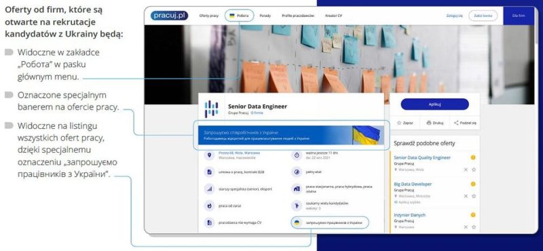Share the offer via Podziel się
The width and height of the screenshot is (543, 251).
[x=465, y=123]
